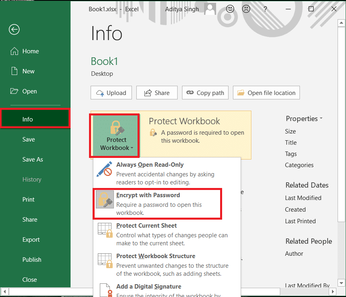Image resolution: width=346 pixels, height=297 pixels.
Task: Click the Upload button
Action: [x=111, y=93]
